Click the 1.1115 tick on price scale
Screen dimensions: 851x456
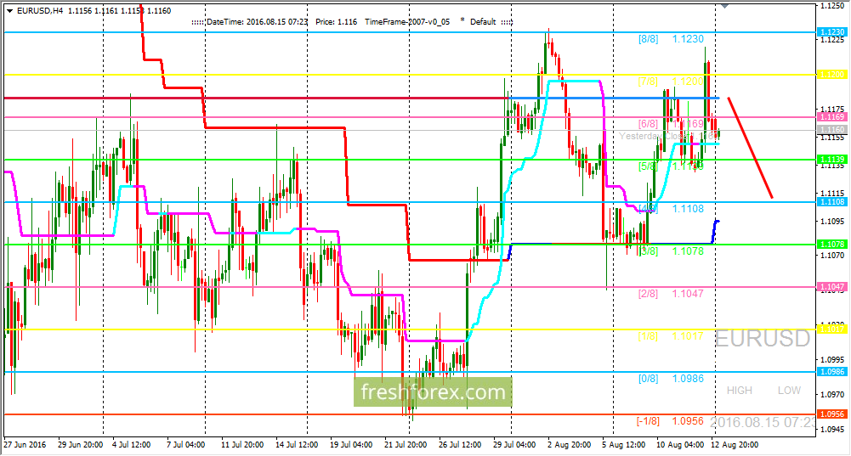click(832, 193)
